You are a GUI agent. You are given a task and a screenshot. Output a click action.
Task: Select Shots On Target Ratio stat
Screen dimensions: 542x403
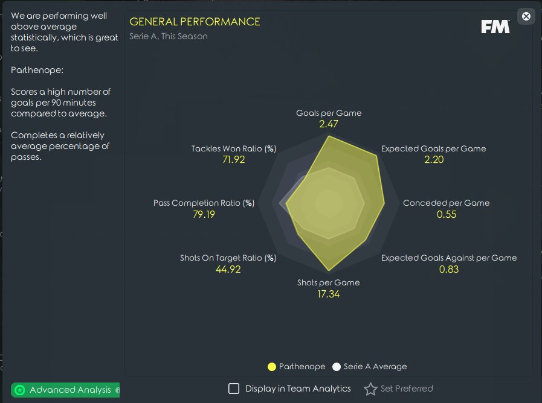[x=228, y=264]
